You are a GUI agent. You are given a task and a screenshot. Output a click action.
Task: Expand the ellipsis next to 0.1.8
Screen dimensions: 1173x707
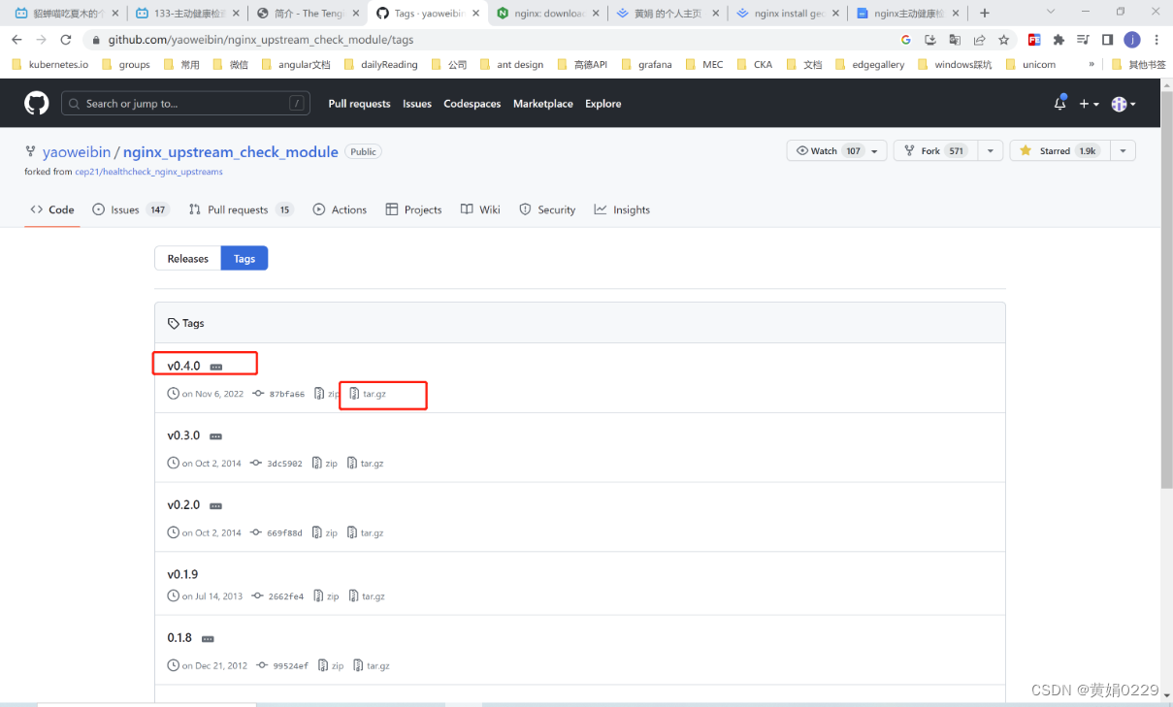tap(208, 639)
